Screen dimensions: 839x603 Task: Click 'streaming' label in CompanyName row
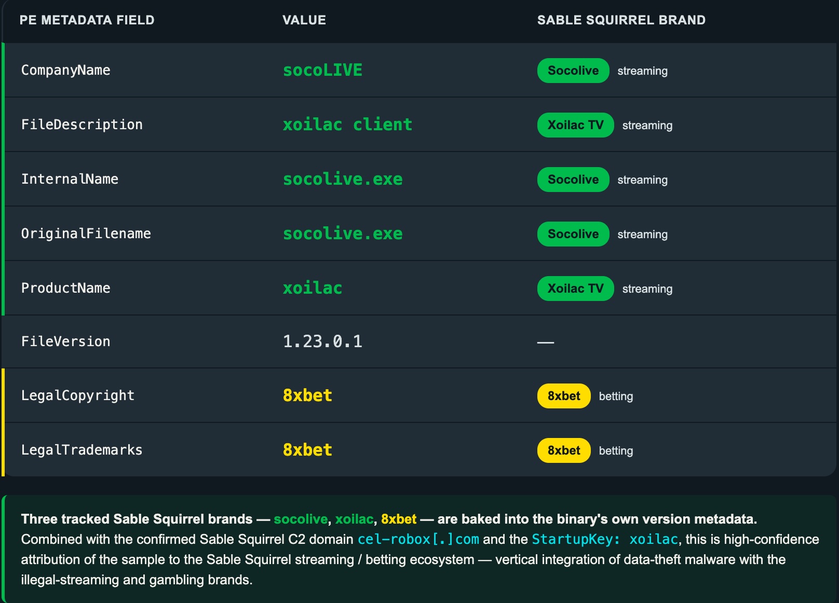(x=643, y=71)
